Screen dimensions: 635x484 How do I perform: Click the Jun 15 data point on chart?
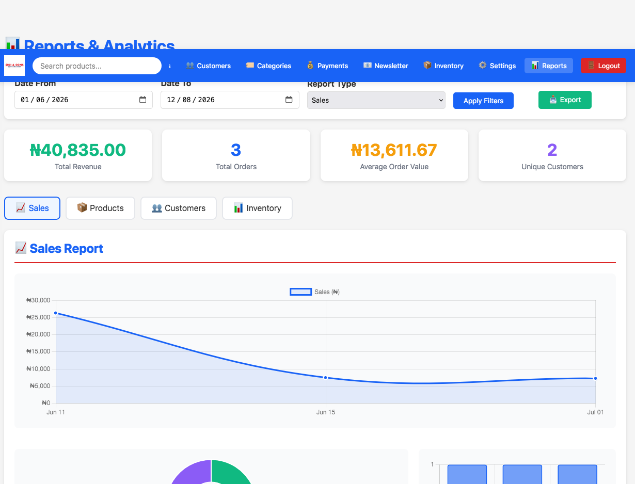(x=326, y=378)
